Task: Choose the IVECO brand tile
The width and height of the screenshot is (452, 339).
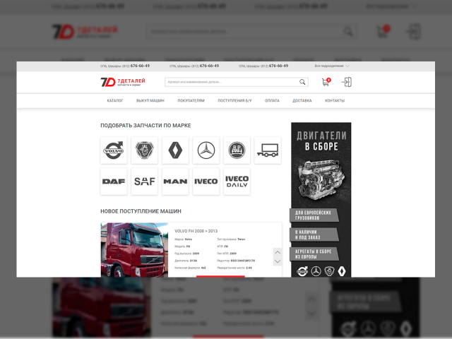Action: (206, 182)
